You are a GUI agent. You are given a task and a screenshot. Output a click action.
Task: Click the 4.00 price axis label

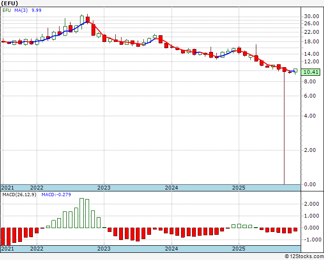[x=310, y=116]
